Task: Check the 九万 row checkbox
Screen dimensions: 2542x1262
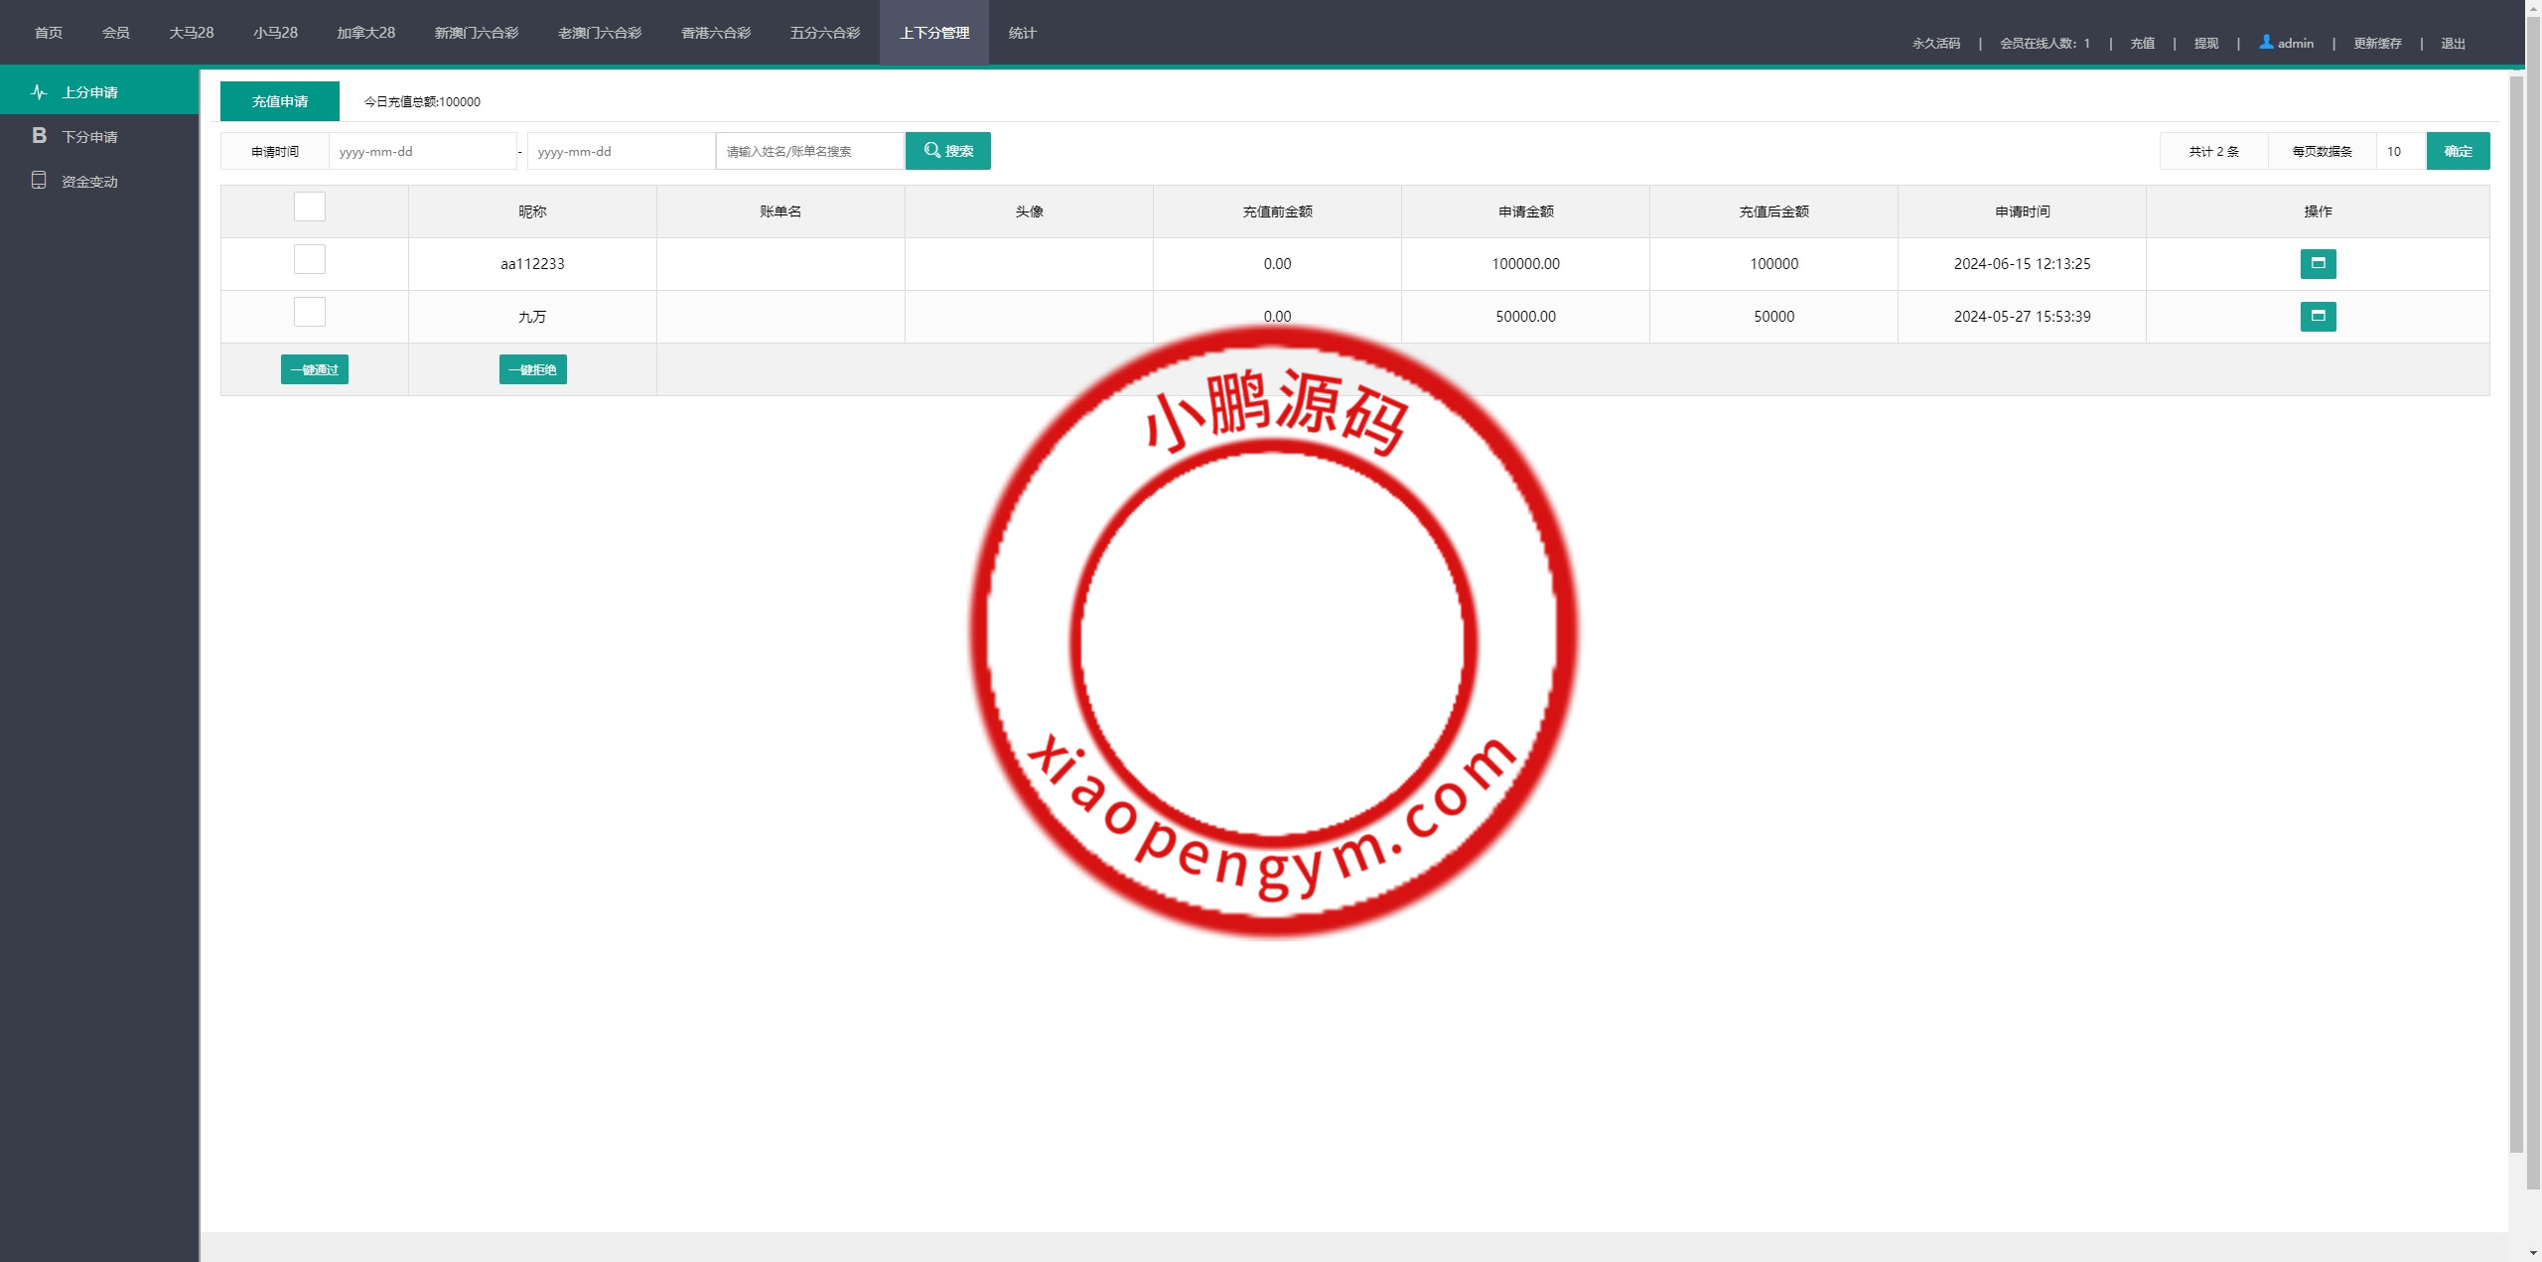Action: [x=310, y=312]
